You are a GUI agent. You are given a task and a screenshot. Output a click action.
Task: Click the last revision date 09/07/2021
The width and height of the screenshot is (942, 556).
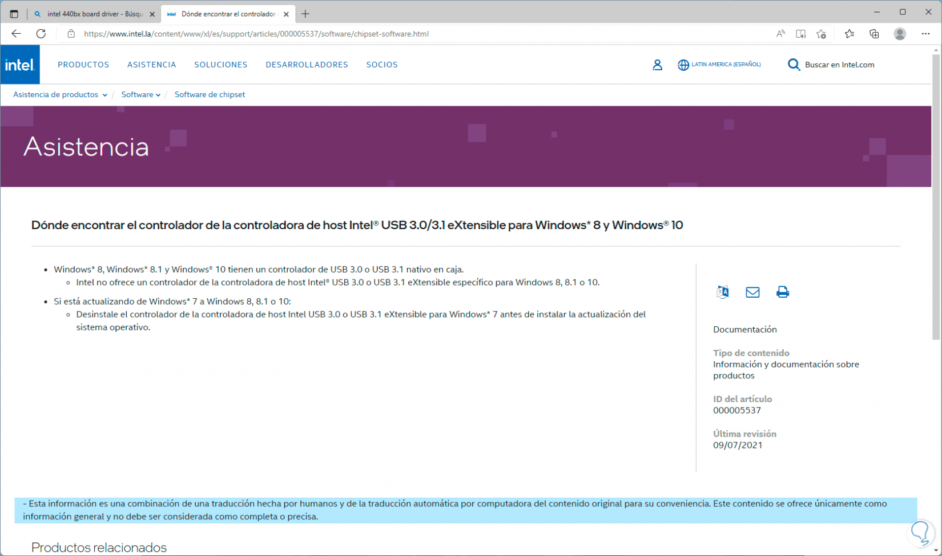[738, 445]
